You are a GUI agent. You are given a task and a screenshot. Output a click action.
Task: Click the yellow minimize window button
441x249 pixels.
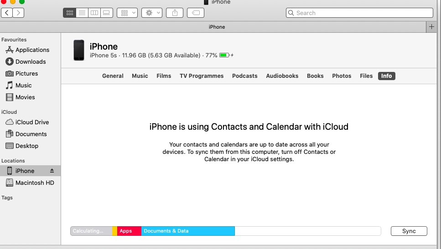13,1
